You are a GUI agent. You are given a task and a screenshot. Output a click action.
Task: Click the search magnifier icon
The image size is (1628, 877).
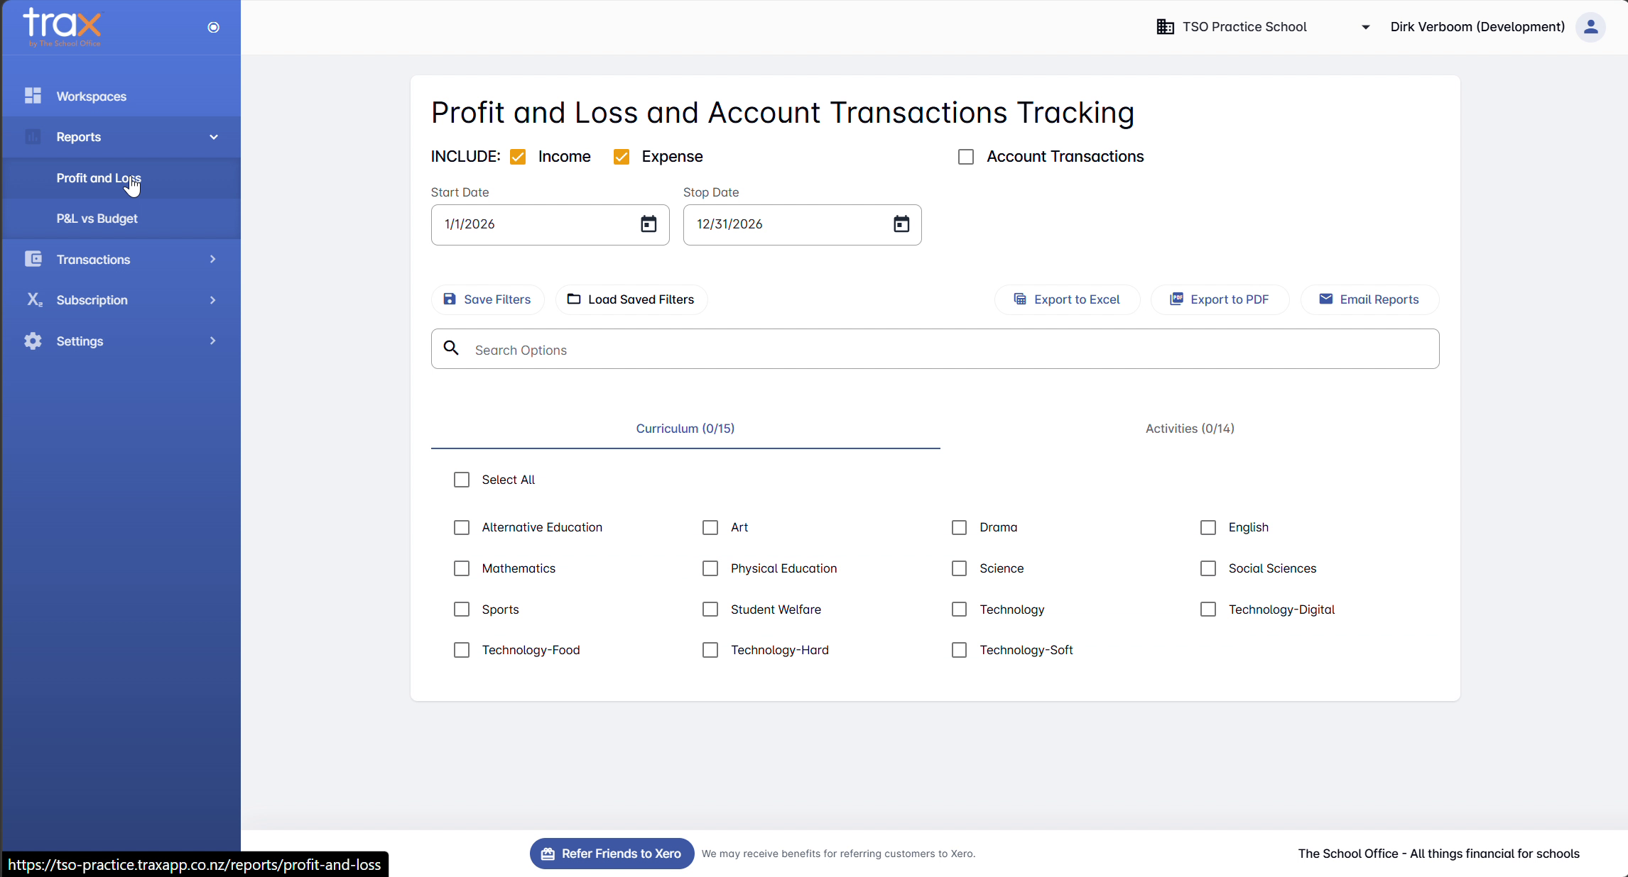[x=451, y=348]
